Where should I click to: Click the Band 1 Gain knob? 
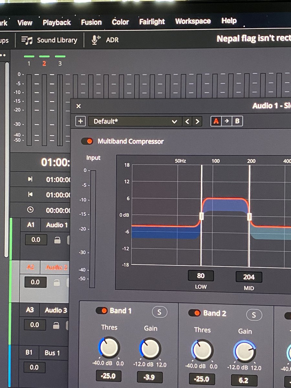pyautogui.click(x=150, y=349)
